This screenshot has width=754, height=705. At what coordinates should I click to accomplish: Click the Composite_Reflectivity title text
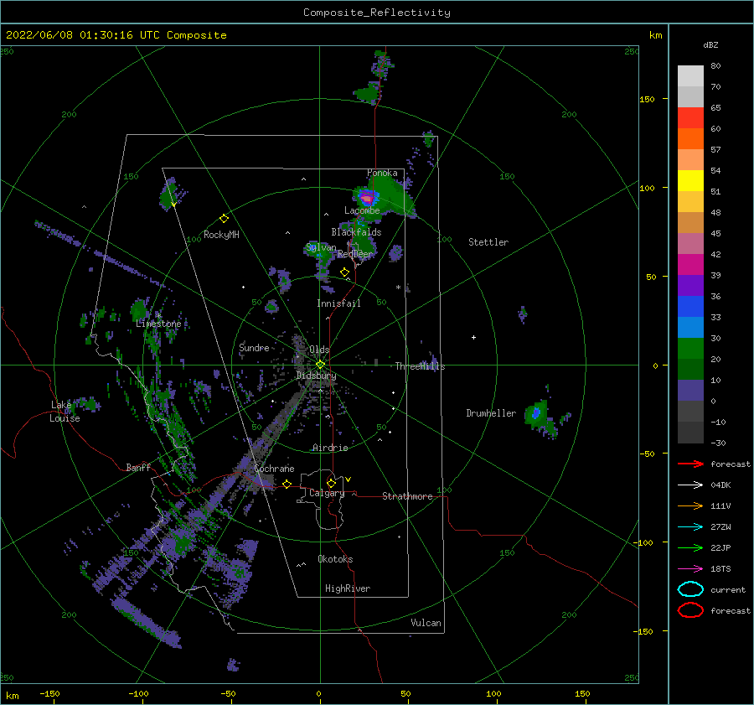(376, 13)
